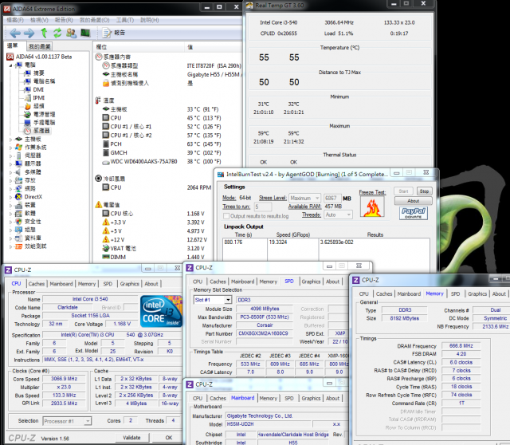Click the Core Speed value field in CPU-Z
Screen dimensions: 510x445
[x=64, y=379]
